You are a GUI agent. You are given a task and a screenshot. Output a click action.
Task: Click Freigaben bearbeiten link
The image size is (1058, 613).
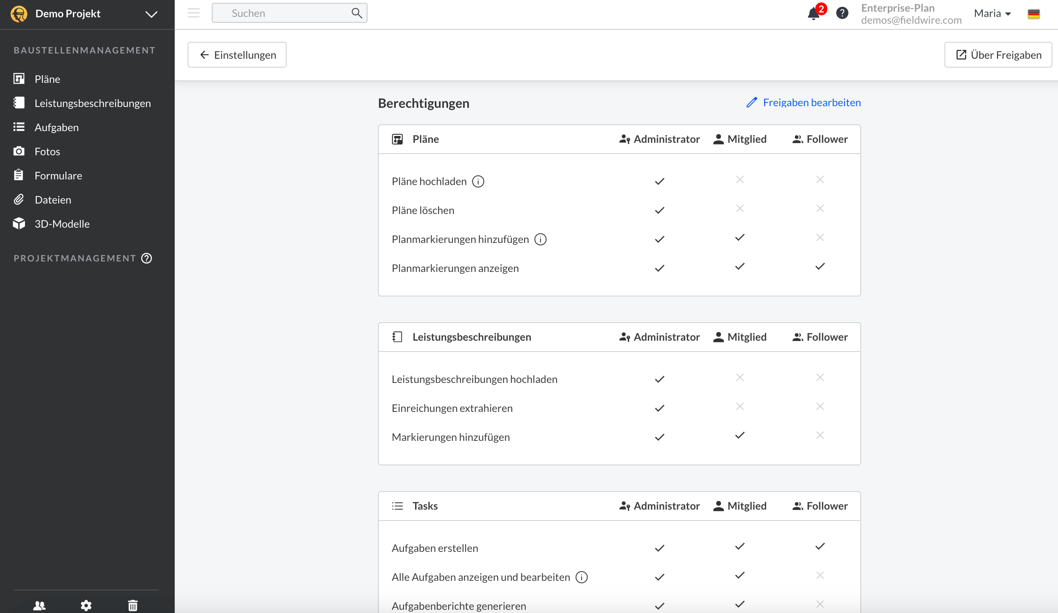[x=804, y=103]
